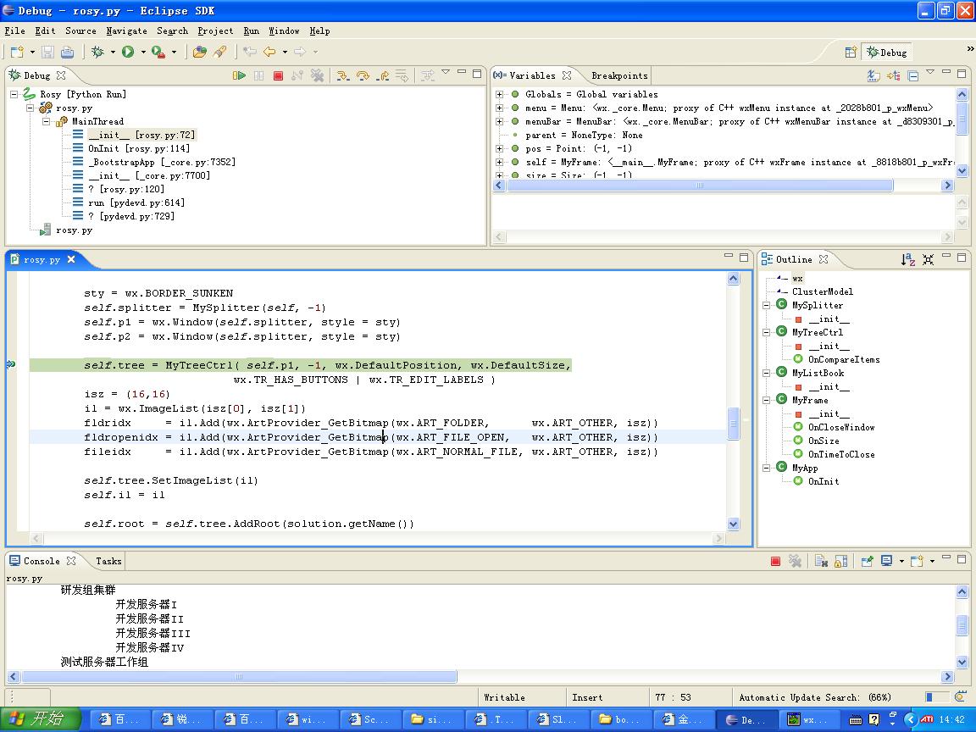Open the New file dropdown arrow
The image size is (976, 732).
click(x=32, y=53)
